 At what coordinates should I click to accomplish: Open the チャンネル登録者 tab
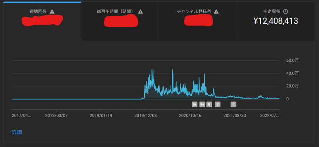click(x=198, y=22)
